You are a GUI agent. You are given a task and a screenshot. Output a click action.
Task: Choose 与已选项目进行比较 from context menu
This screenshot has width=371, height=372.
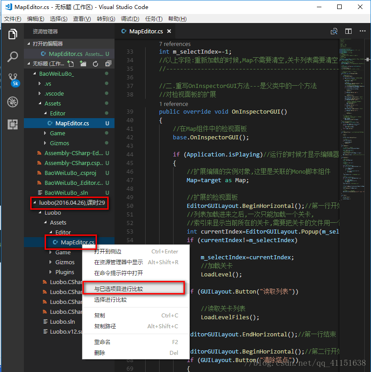136,289
